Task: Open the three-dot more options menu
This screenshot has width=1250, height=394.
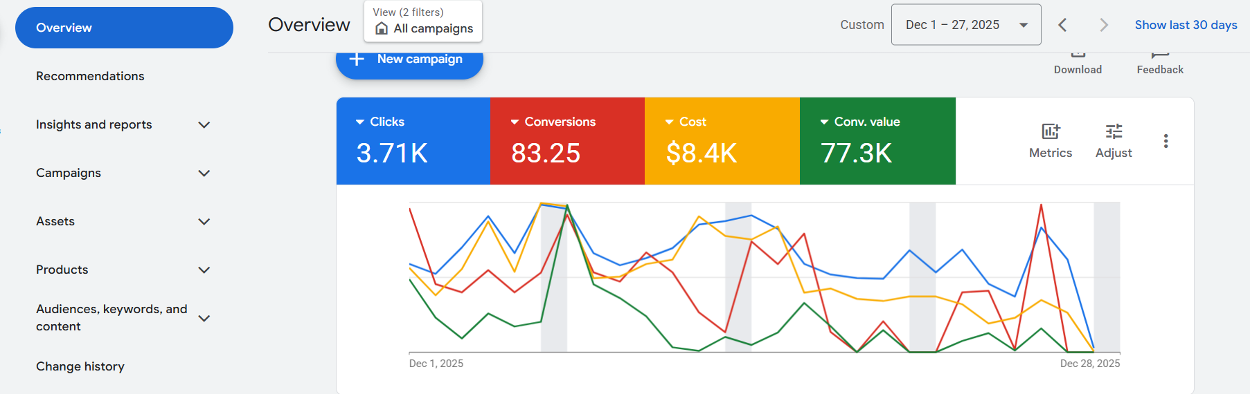Action: 1166,141
